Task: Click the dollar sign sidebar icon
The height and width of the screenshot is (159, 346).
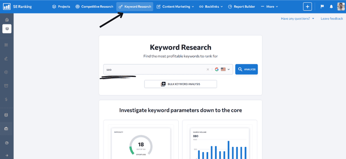Action: [6, 100]
